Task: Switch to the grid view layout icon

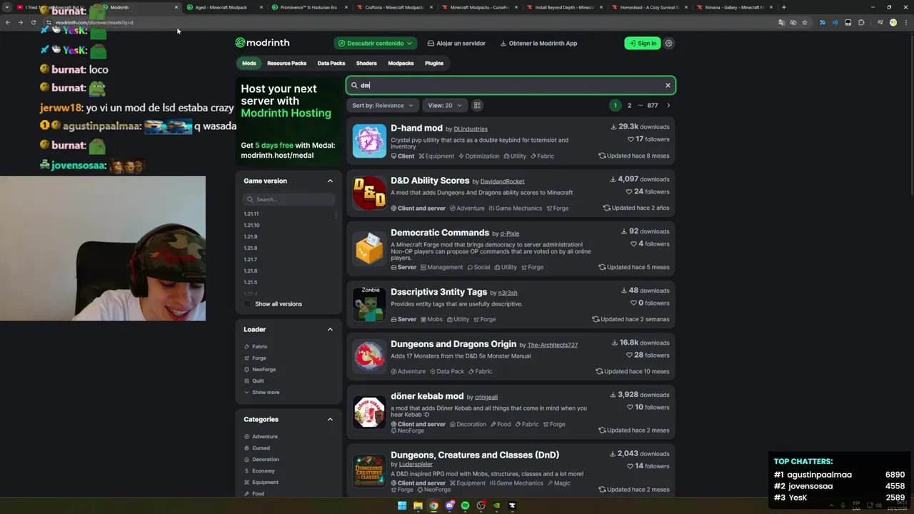Action: click(477, 105)
